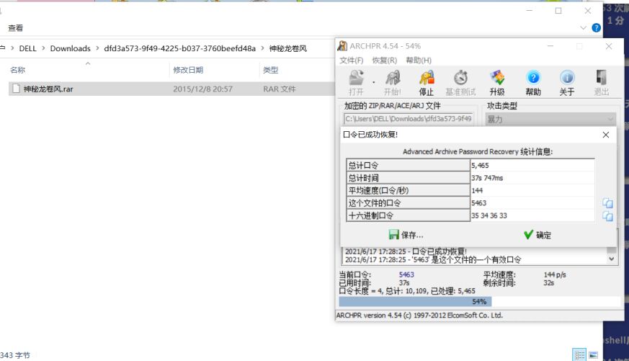The width and height of the screenshot is (629, 361).
Task: Click the Save (保存...) button in dialog
Action: pyautogui.click(x=406, y=235)
